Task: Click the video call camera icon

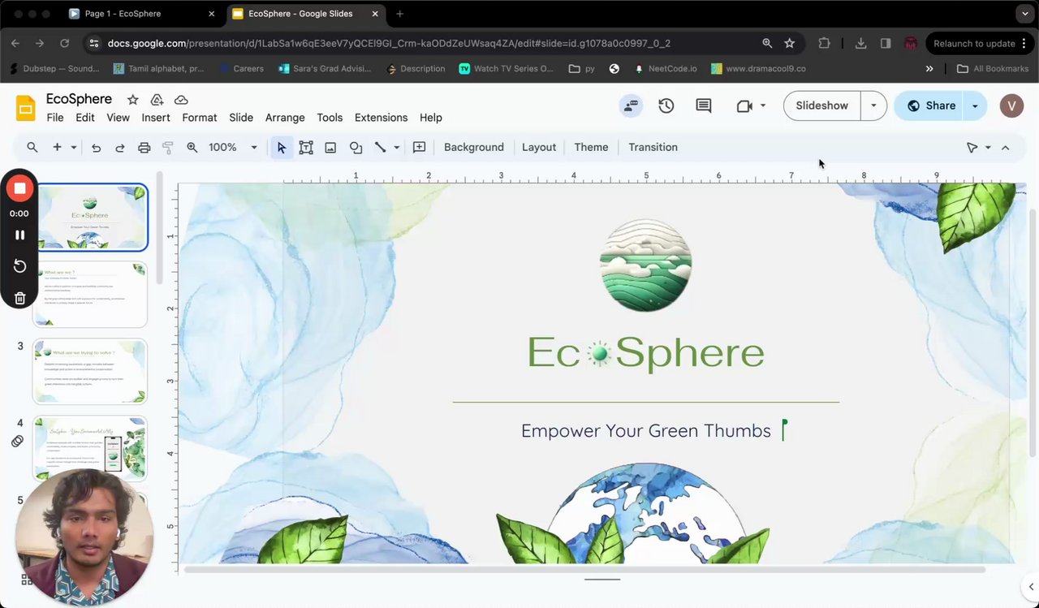Action: (x=744, y=106)
